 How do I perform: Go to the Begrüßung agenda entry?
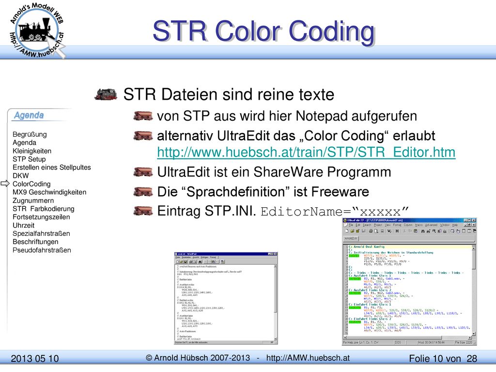pyautogui.click(x=30, y=134)
